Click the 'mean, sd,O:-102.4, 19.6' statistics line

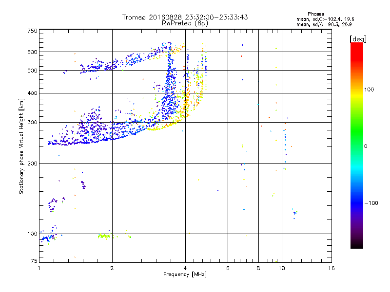click(x=325, y=19)
